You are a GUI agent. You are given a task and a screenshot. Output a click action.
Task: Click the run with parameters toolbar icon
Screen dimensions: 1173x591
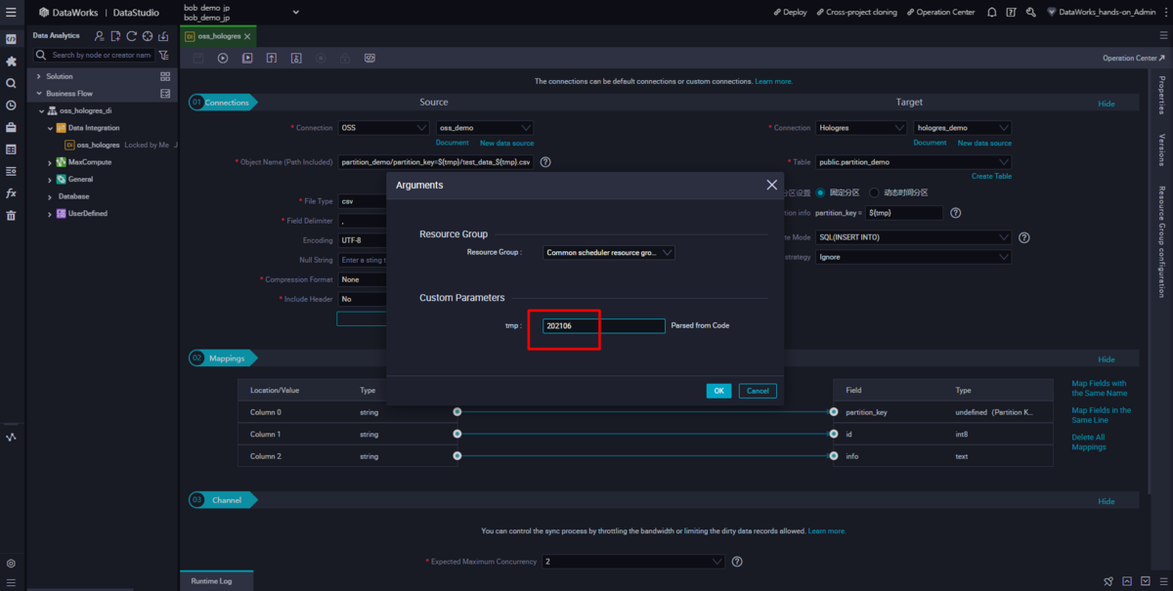point(247,59)
